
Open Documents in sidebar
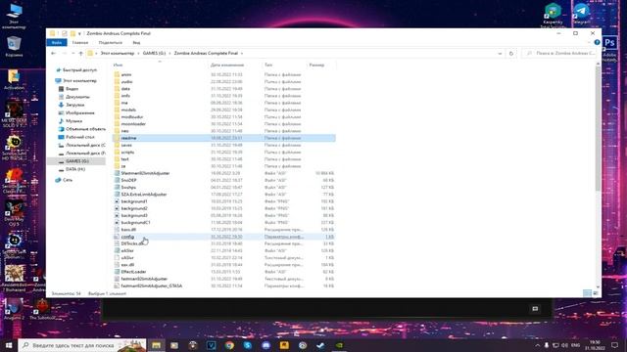pos(77,97)
